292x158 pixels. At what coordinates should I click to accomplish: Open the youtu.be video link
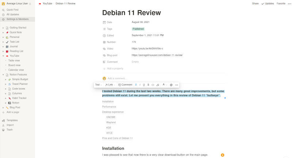[147, 48]
